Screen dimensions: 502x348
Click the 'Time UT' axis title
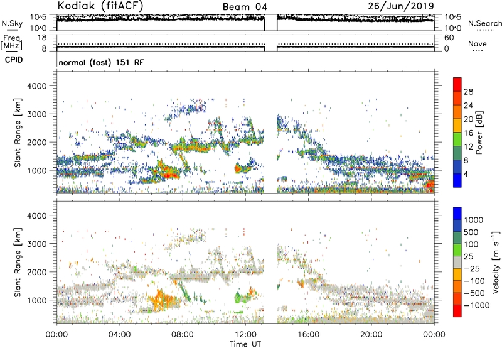coord(245,344)
